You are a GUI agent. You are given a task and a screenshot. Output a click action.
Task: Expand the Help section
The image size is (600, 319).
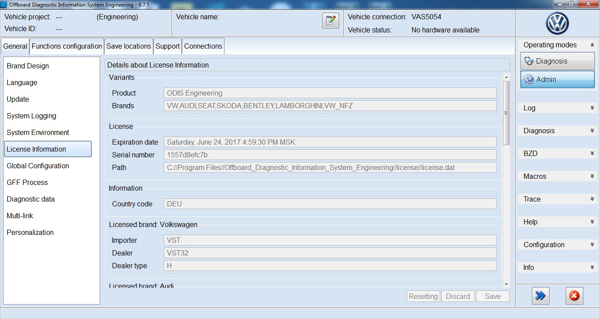tap(592, 222)
